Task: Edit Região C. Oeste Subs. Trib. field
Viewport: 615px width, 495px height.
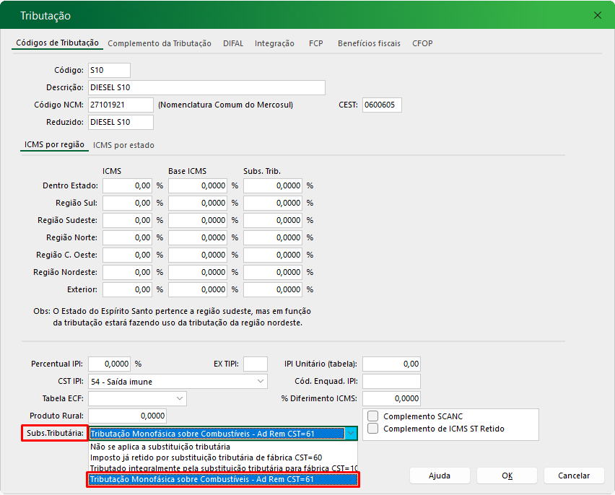Action: (273, 255)
